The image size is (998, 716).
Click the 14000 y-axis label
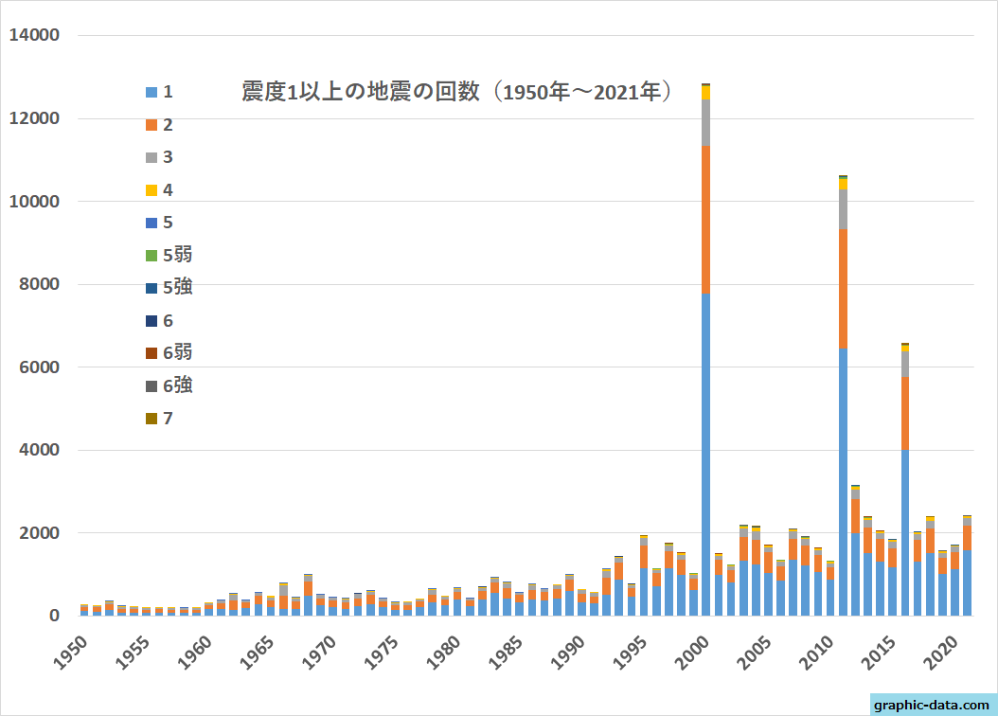coord(33,36)
